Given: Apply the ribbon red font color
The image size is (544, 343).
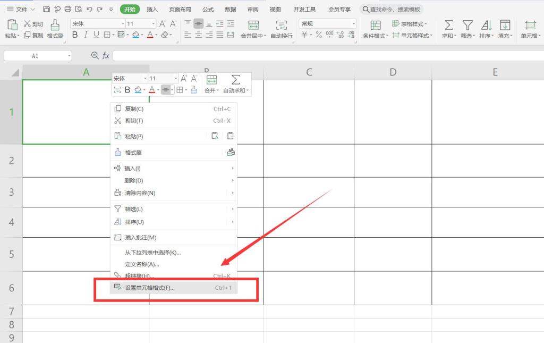Looking at the screenshot, I should click(150, 35).
